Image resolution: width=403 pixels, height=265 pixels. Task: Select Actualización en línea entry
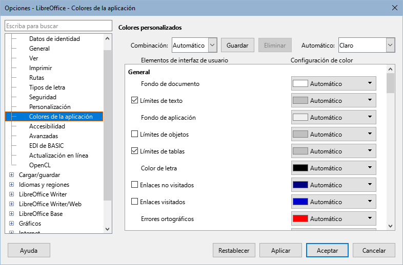[x=58, y=156]
